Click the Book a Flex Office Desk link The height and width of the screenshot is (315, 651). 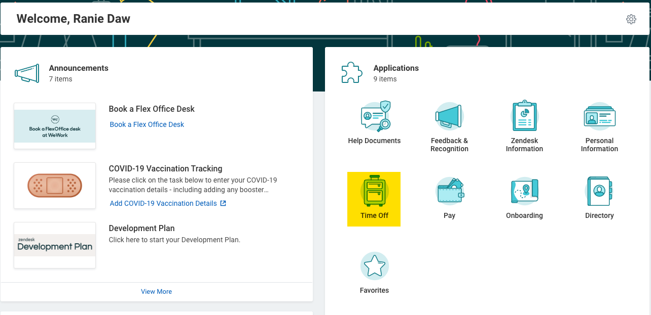click(147, 124)
